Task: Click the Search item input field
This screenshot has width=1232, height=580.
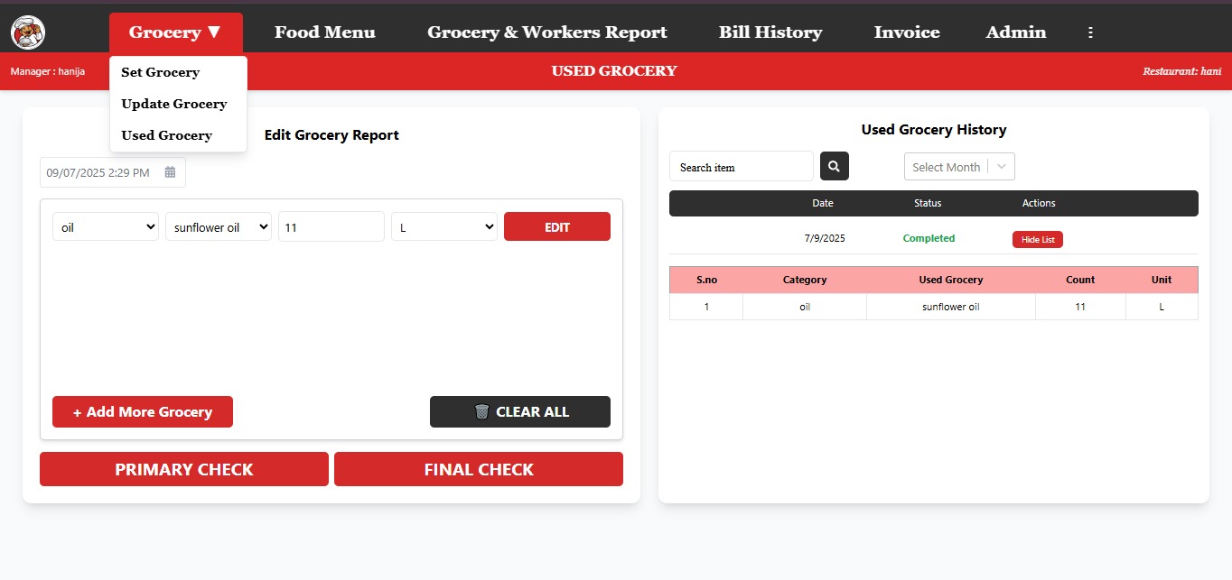Action: (741, 167)
